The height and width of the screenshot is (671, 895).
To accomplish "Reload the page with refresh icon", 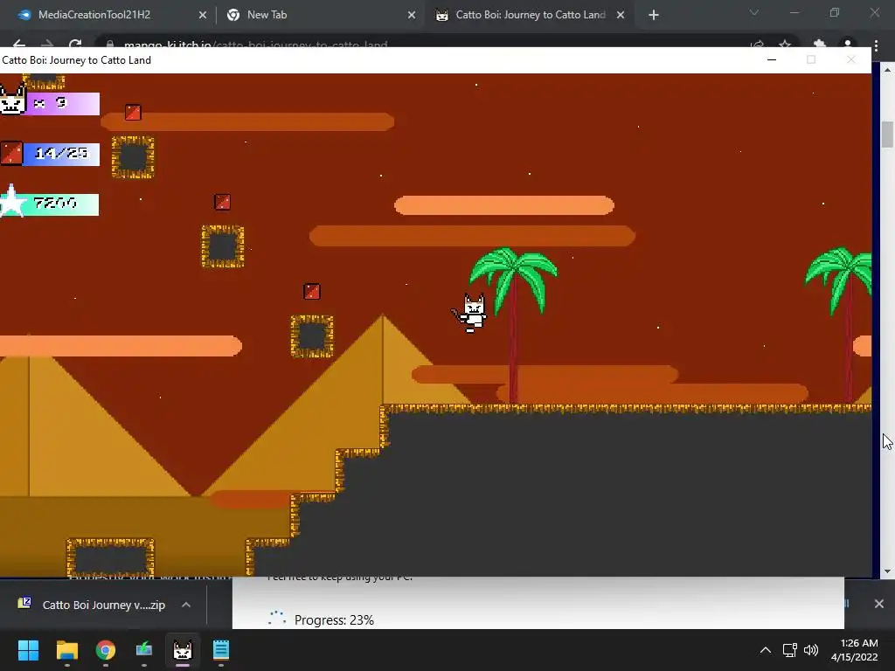I will coord(75,44).
